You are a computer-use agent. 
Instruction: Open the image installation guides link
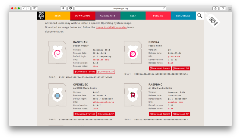111,27
